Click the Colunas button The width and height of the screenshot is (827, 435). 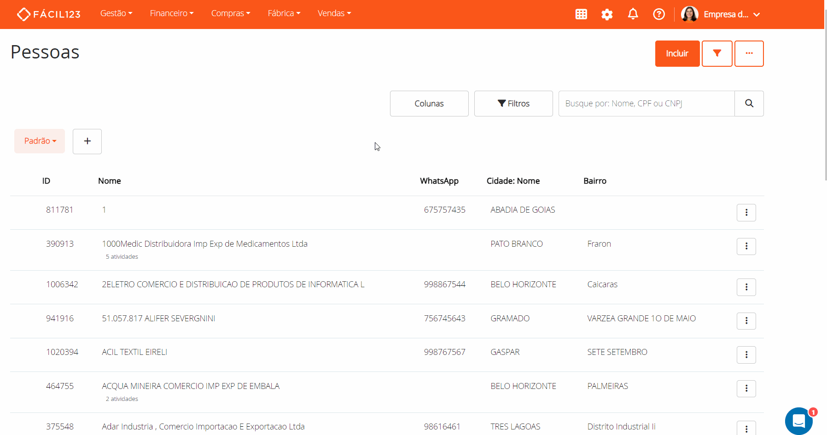tap(429, 104)
